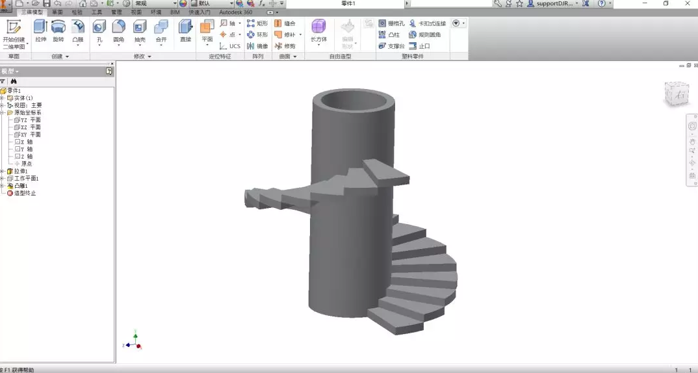Click the UCS tool
698x373 pixels.
point(230,46)
